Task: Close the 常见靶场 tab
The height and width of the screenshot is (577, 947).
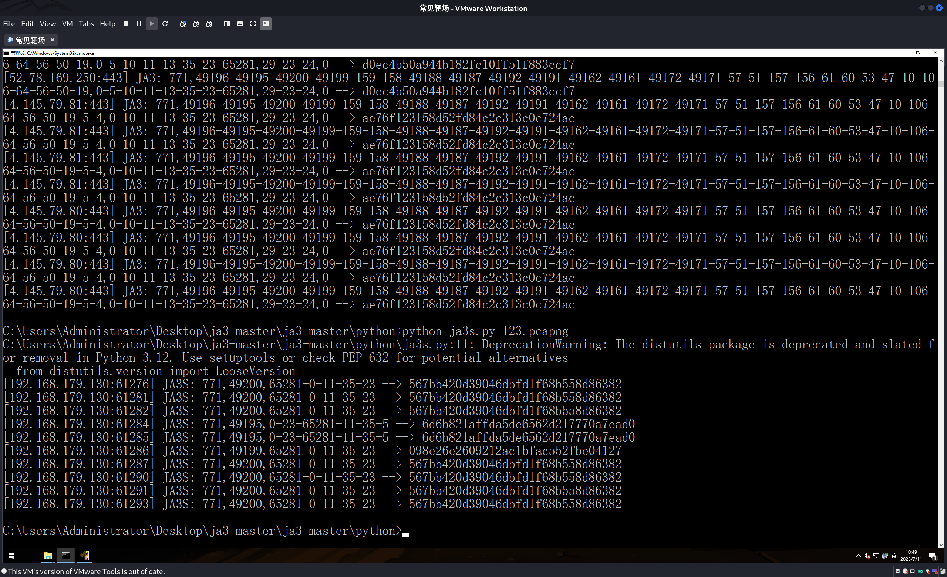Action: pos(53,40)
